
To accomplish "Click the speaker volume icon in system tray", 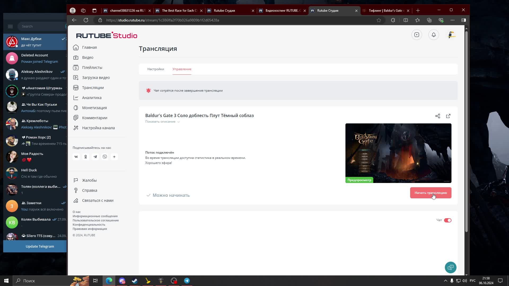I will [465, 281].
